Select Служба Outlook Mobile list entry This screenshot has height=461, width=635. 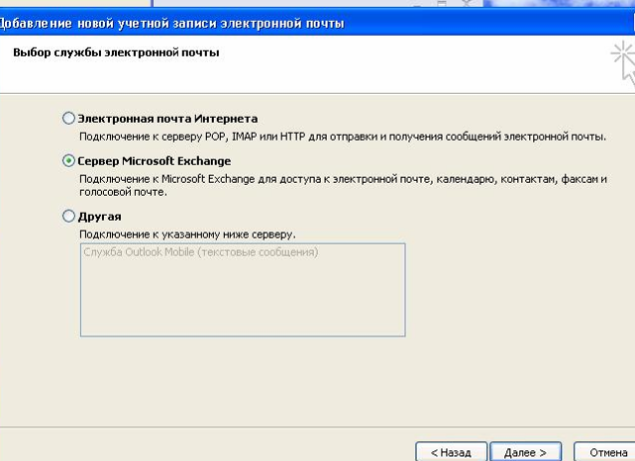click(201, 252)
